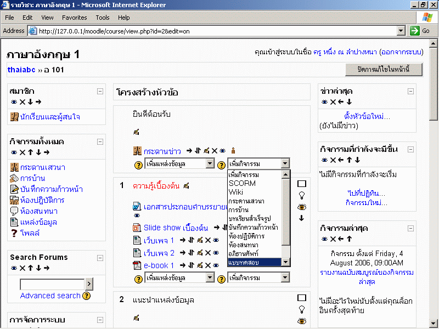
Task: Highlight topic 1 with lightbulb icon
Action: coord(301,195)
